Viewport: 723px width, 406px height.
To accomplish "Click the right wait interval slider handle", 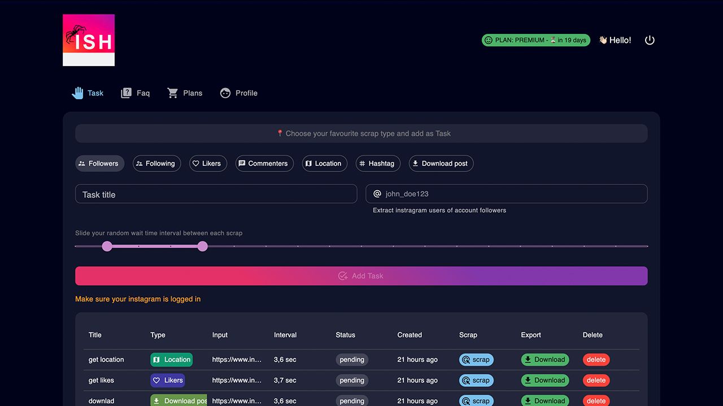I will [203, 246].
